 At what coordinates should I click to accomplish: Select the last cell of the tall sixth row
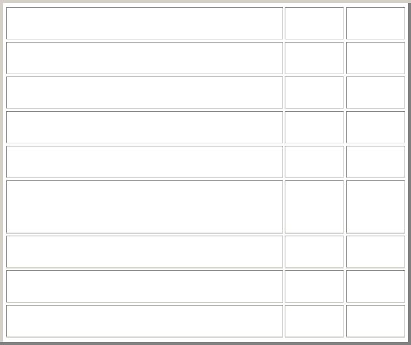coord(375,207)
